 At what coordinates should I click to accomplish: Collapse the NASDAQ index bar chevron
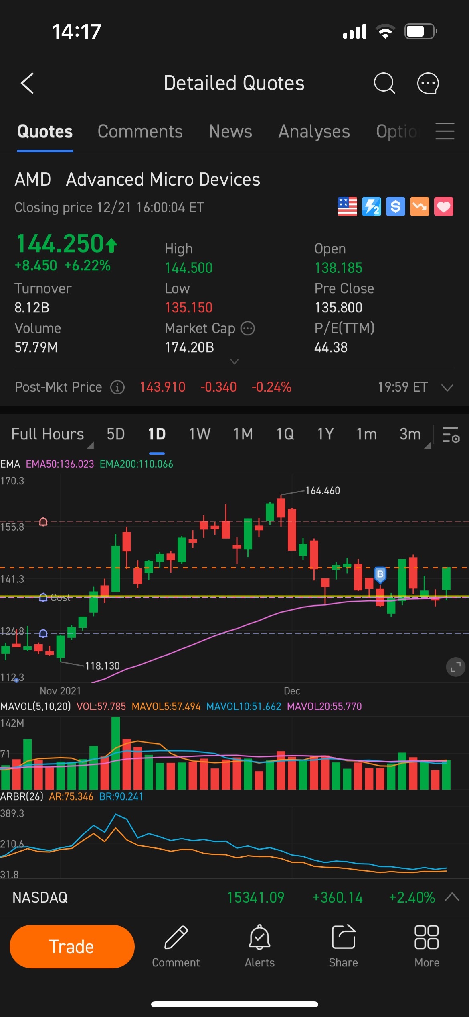452,897
